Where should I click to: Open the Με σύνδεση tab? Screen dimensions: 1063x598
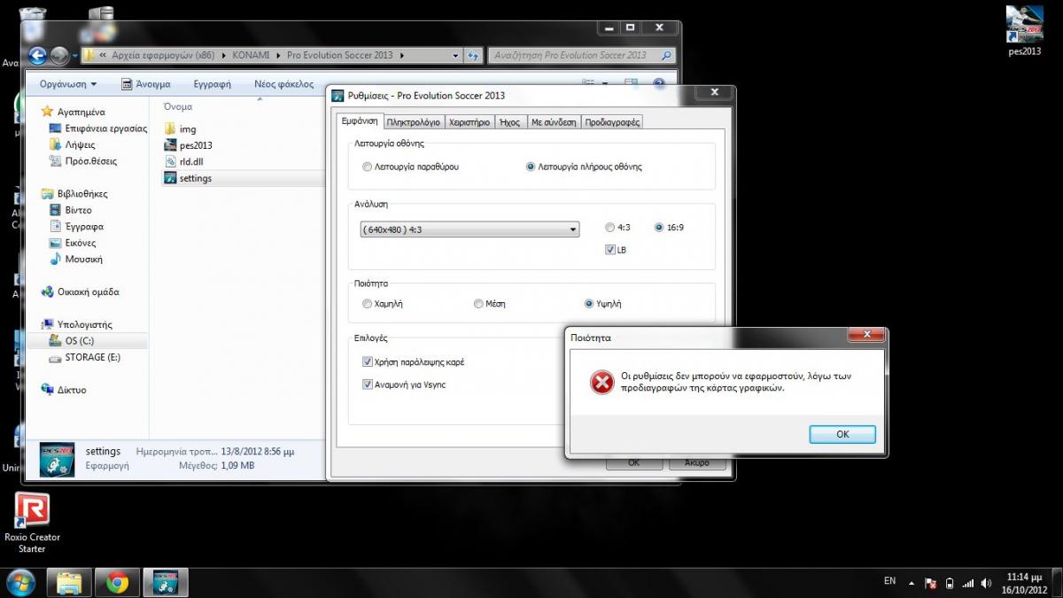coord(554,122)
